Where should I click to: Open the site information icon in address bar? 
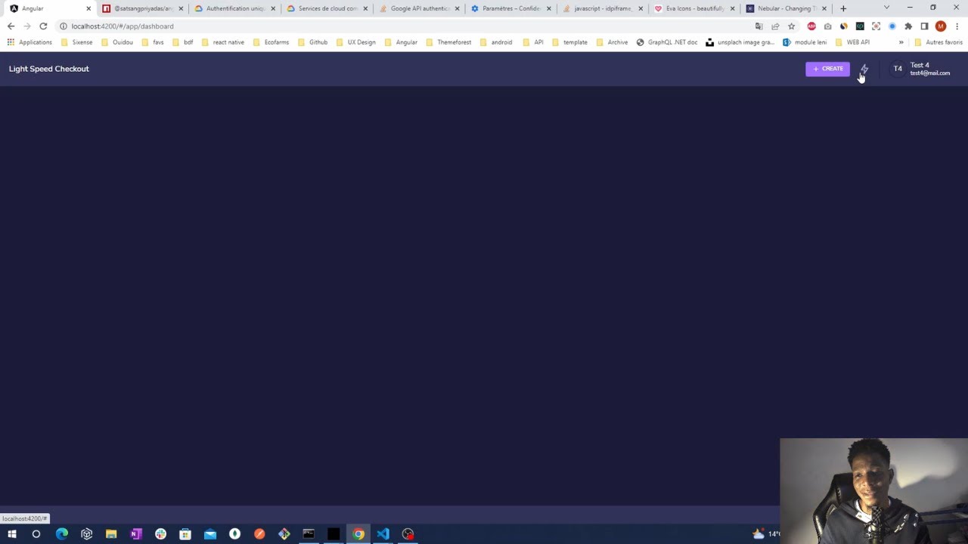point(64,26)
